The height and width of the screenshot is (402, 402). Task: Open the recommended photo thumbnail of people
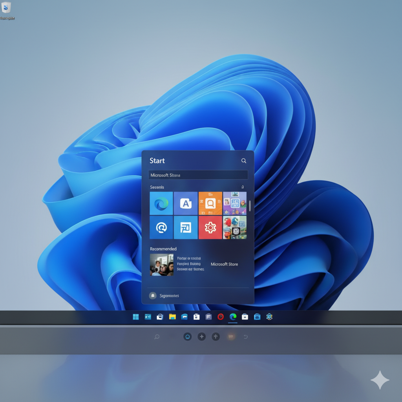(161, 265)
